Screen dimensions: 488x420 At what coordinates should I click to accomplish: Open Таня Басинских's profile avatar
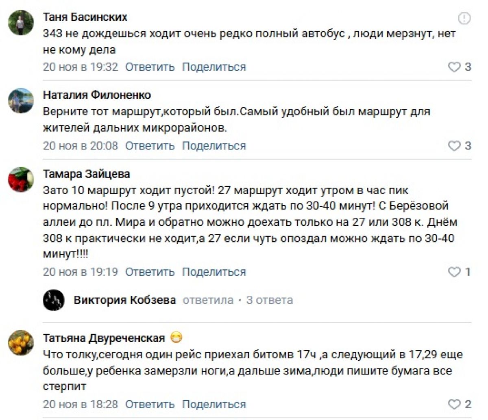click(21, 23)
